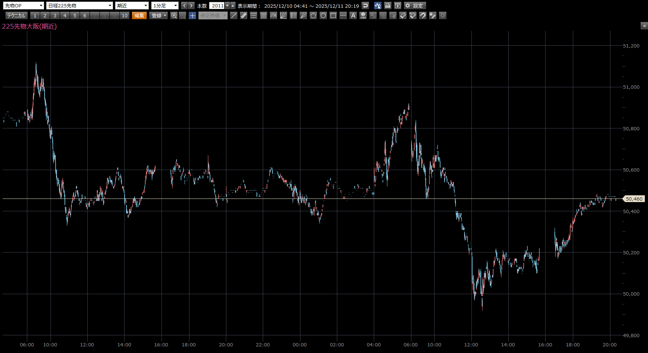
Task: Choose the pentagon shape drawing tool
Action: pyautogui.click(x=313, y=15)
